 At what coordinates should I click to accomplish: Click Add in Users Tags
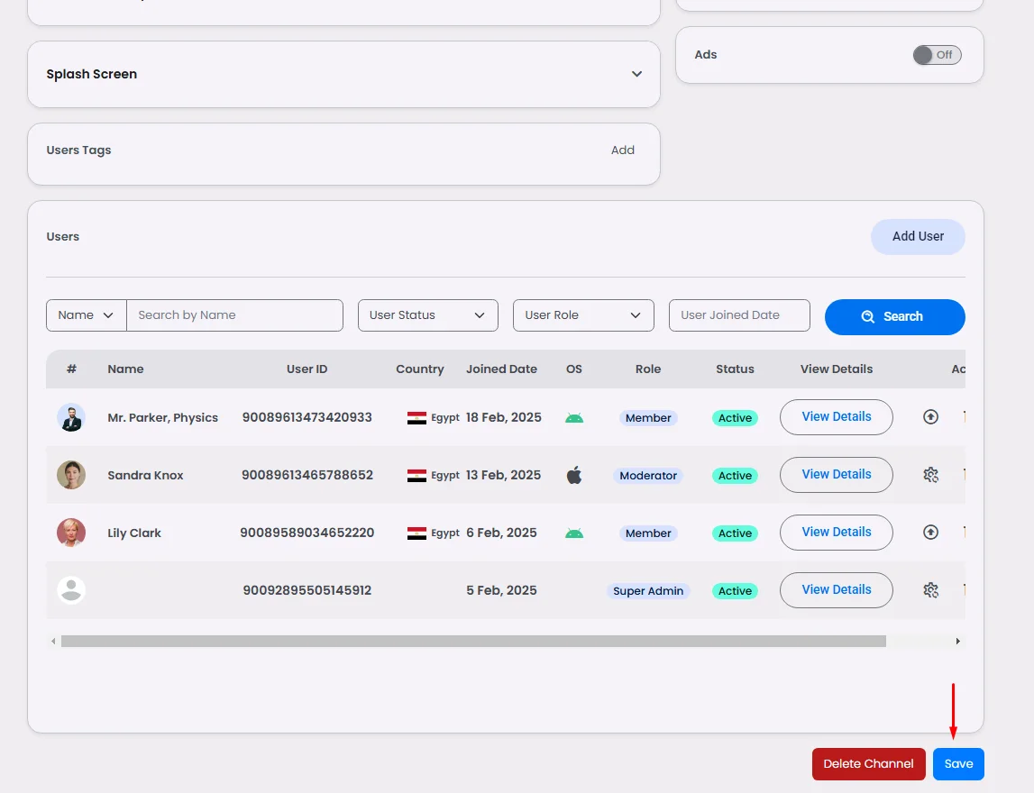click(x=623, y=150)
